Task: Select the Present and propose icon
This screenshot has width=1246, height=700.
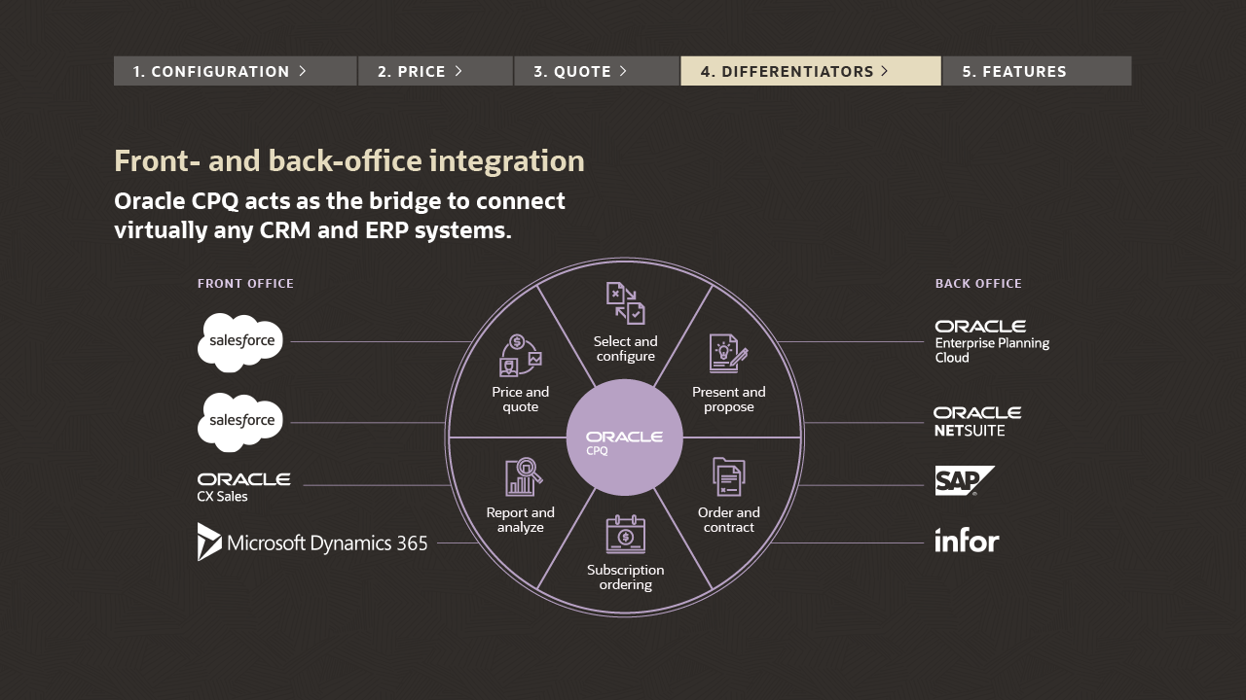Action: tap(728, 354)
